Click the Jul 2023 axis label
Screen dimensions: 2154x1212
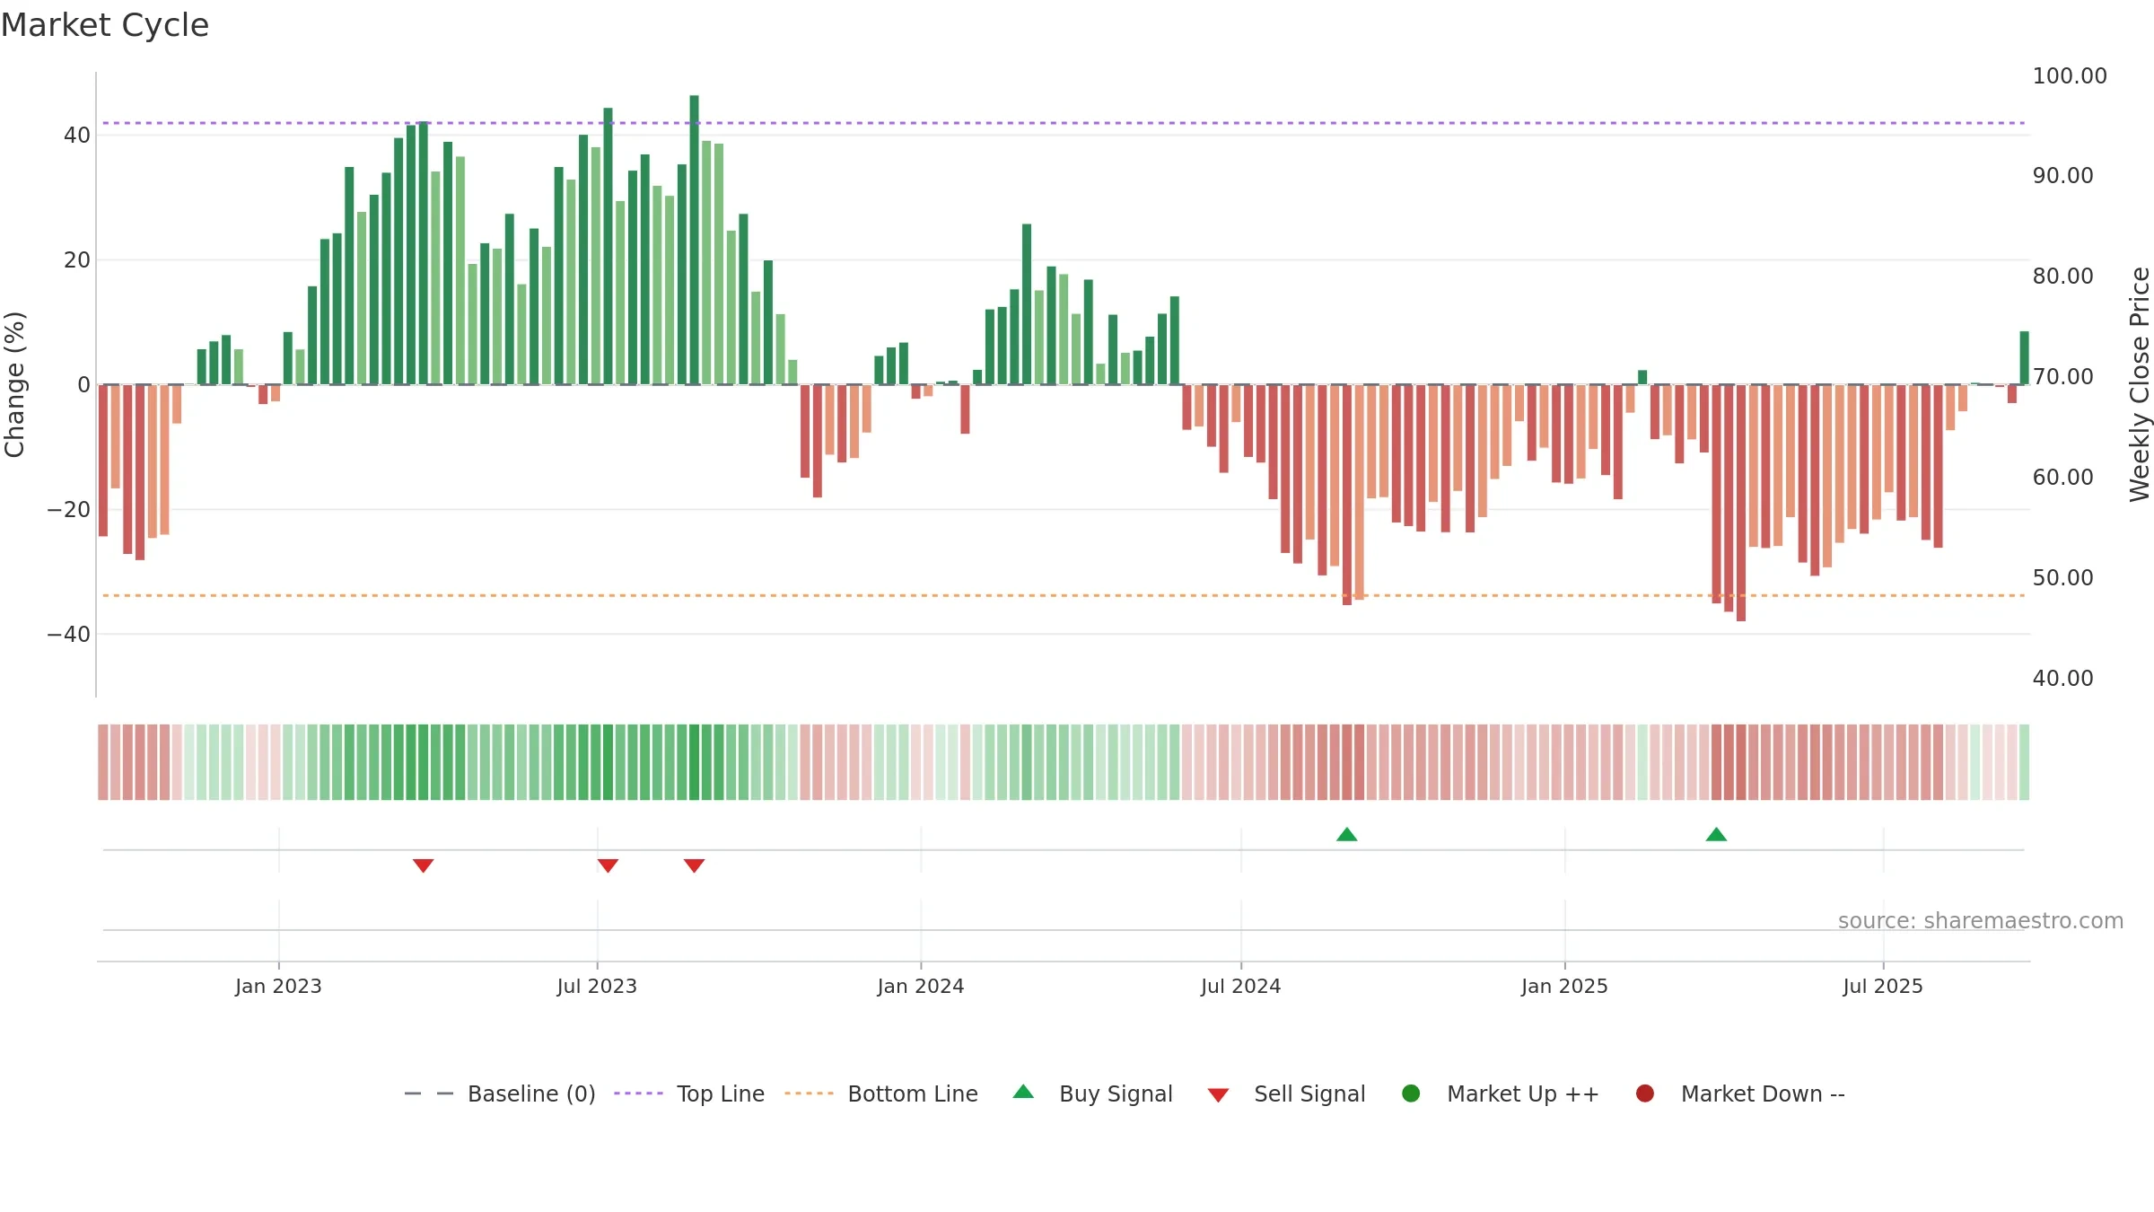(597, 986)
